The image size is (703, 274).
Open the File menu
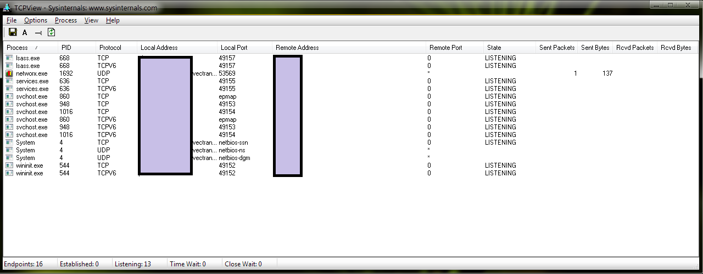tap(12, 20)
